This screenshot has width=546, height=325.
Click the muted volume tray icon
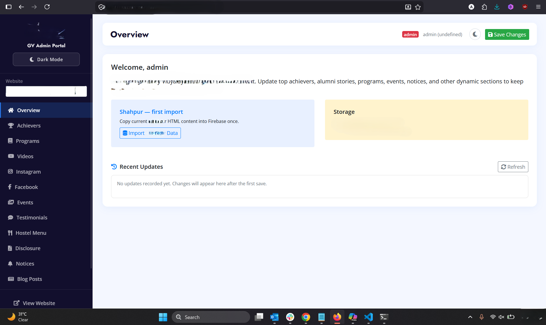(x=502, y=317)
